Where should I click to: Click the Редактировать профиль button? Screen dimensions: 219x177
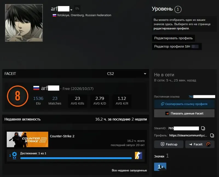pos(173,38)
